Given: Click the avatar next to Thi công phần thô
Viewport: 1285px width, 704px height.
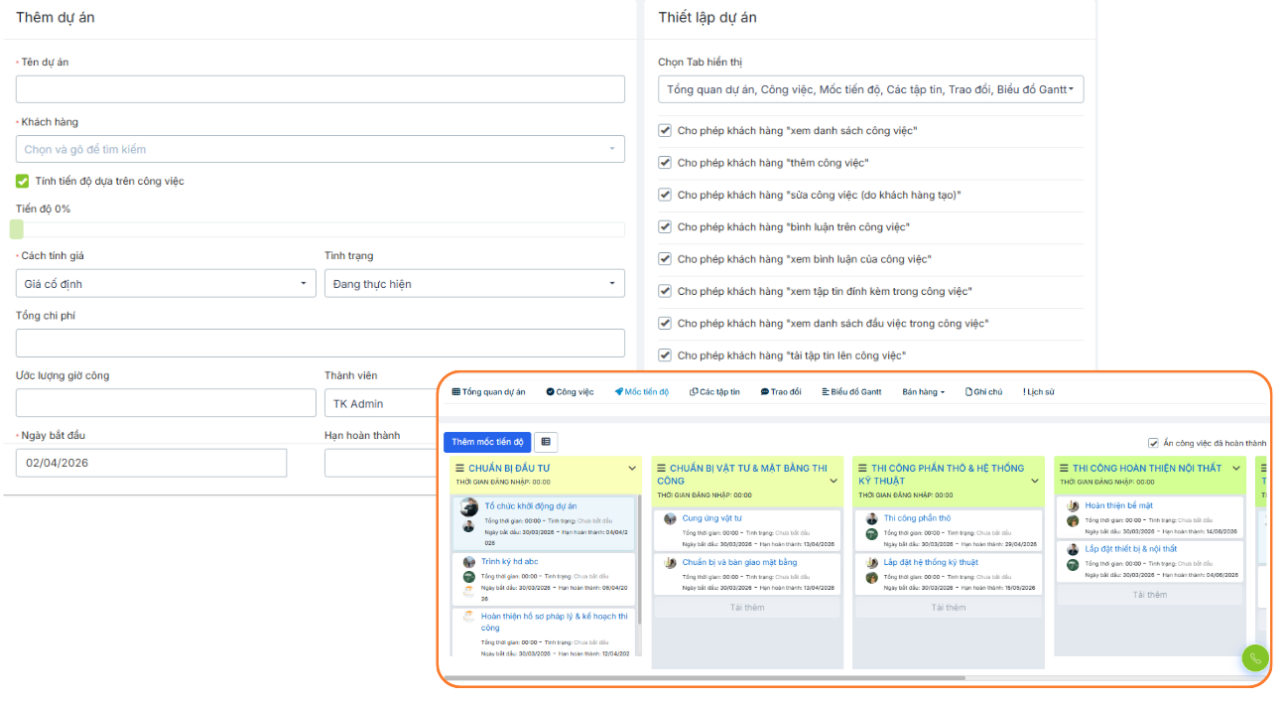Looking at the screenshot, I should tap(871, 518).
